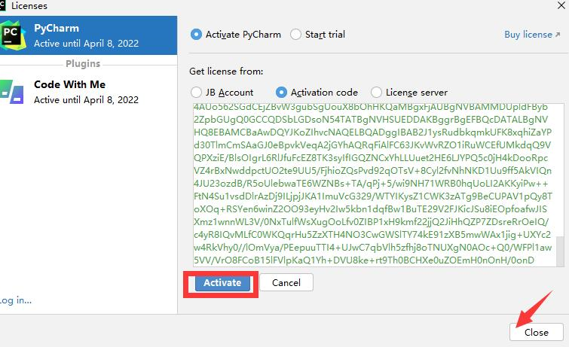This screenshot has width=569, height=347.
Task: Open the Log in… link
Action: tap(16, 300)
